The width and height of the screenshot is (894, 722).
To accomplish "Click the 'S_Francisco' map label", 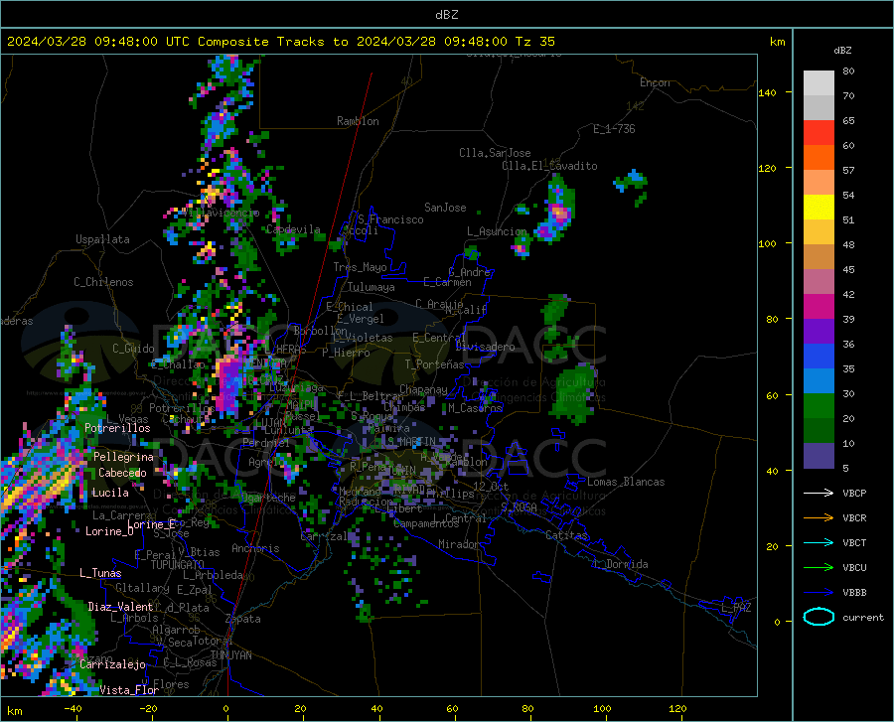I will [390, 219].
